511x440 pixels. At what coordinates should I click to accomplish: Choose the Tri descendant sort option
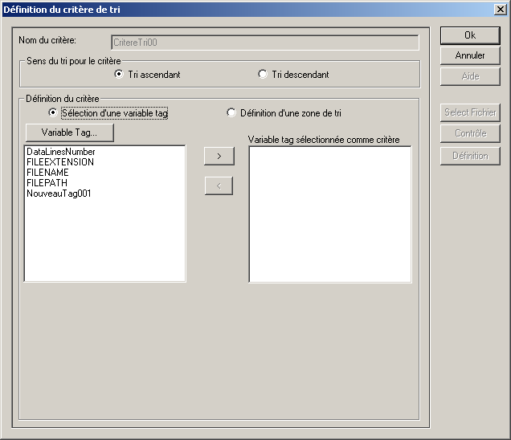[x=263, y=75]
